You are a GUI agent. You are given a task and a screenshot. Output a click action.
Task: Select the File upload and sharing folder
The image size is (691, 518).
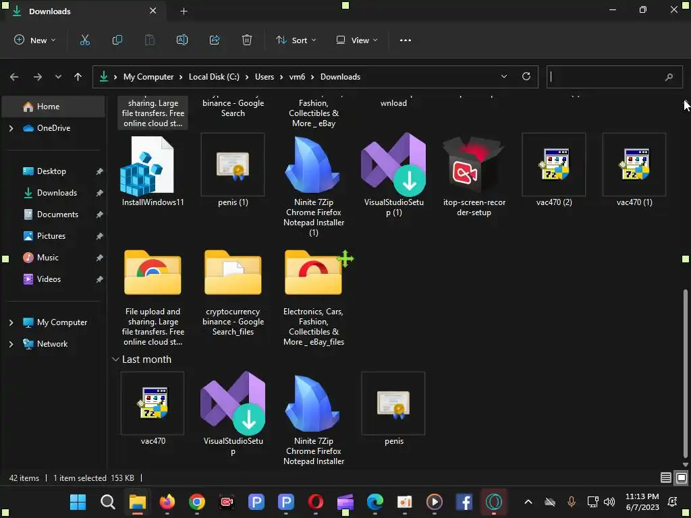[153, 297]
